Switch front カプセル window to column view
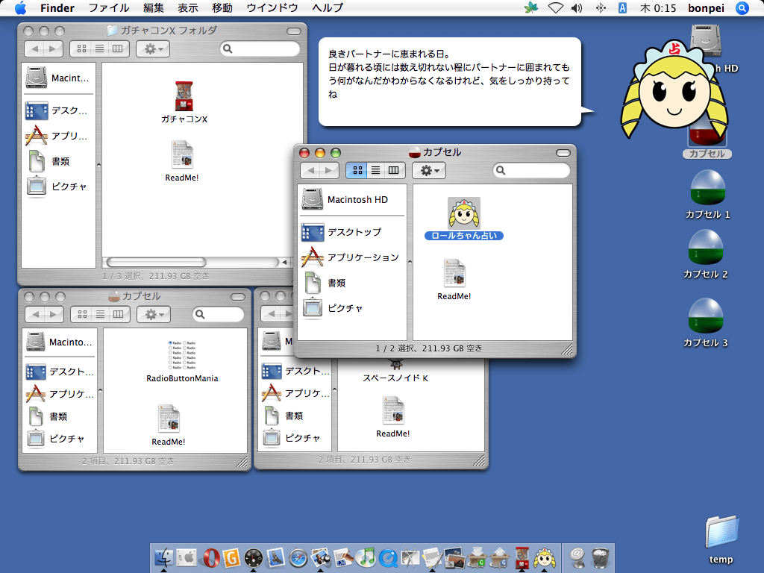Screen dimensions: 764x573 click(394, 170)
